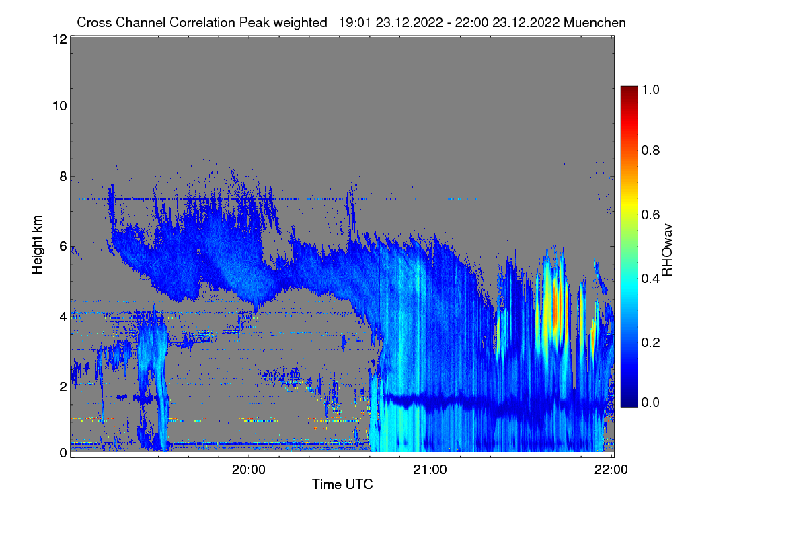Click the 0.0 colorbar value

[651, 402]
